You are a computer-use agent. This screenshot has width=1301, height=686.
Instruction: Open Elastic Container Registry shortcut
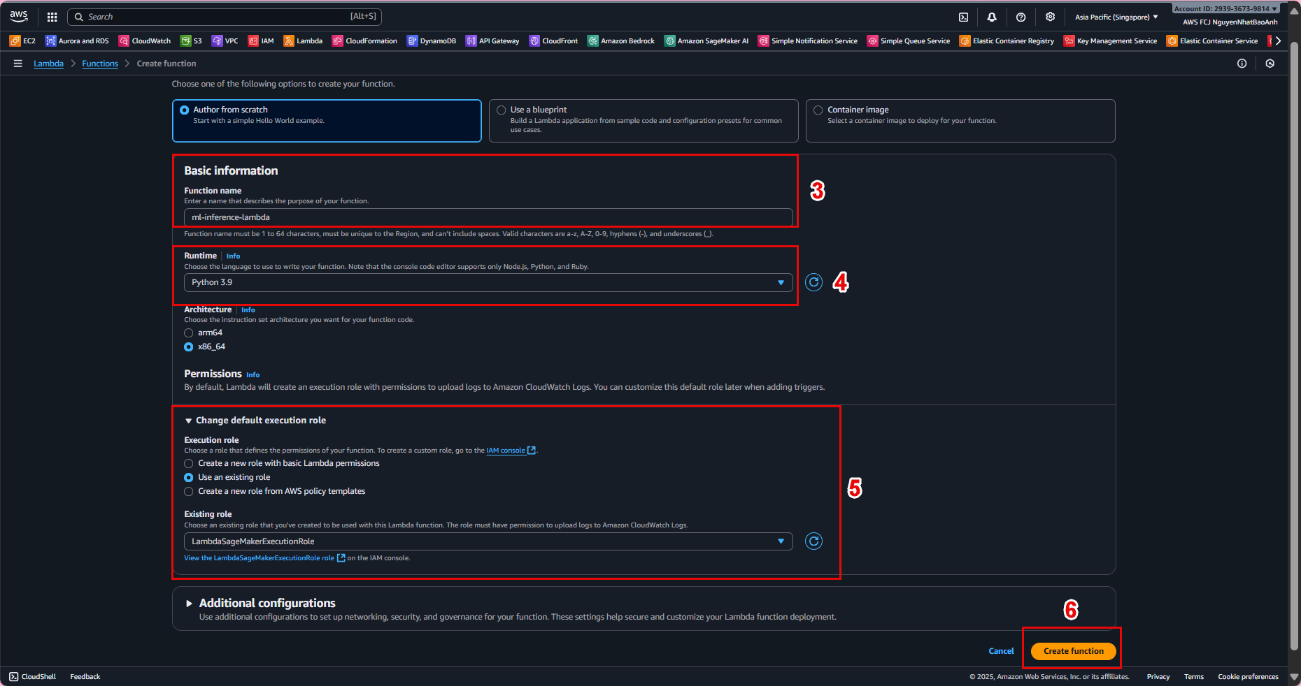click(x=1007, y=41)
